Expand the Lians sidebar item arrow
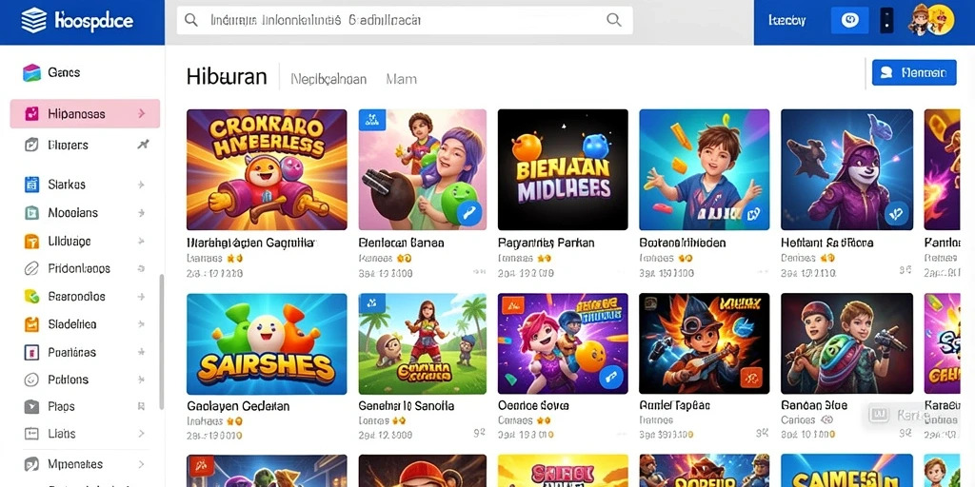The image size is (975, 487). tap(141, 434)
